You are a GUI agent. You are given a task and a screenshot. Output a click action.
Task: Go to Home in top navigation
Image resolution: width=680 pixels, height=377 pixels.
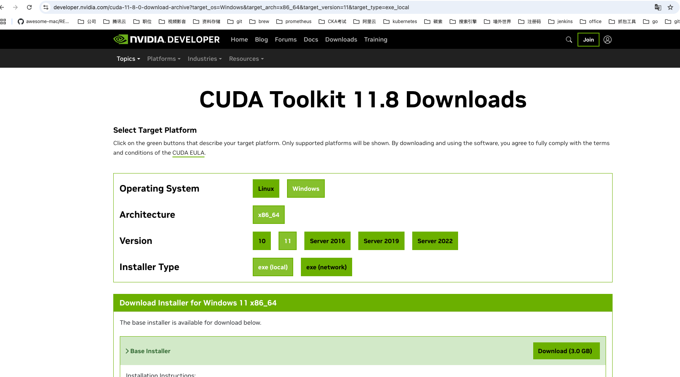pyautogui.click(x=239, y=39)
